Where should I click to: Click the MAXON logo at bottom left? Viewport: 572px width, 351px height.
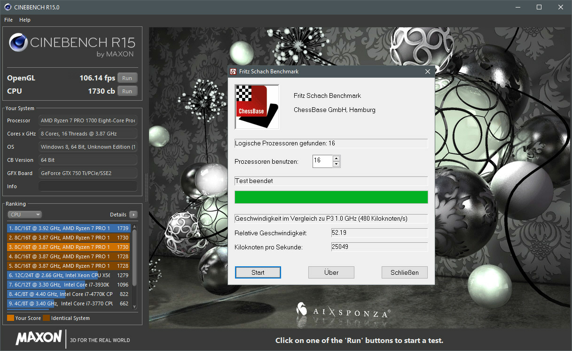point(39,337)
